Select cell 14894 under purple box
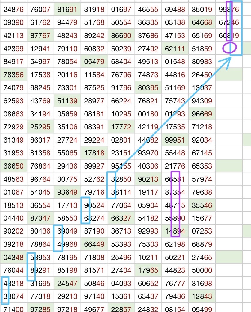251x312 pixels. [175, 231]
